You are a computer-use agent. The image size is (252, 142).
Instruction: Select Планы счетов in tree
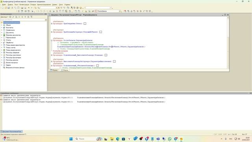[x=11, y=48]
